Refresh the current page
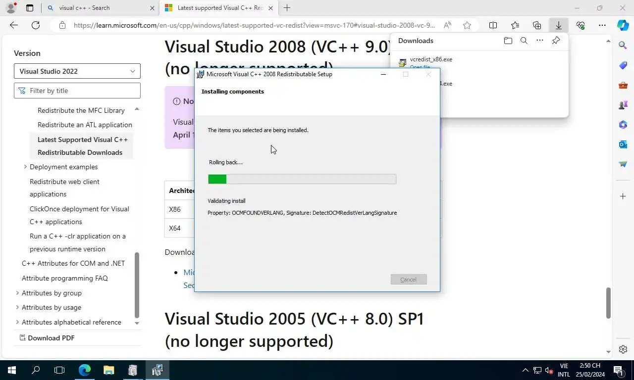 click(x=36, y=25)
